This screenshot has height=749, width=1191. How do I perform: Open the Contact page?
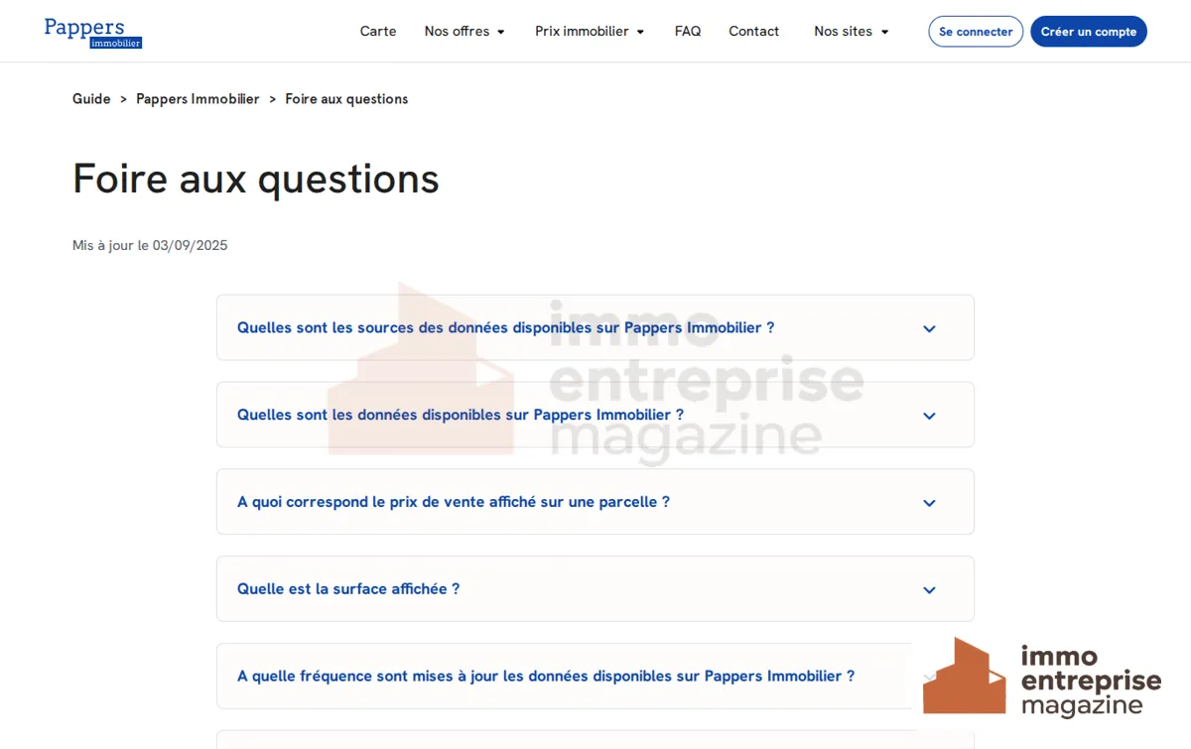point(754,32)
